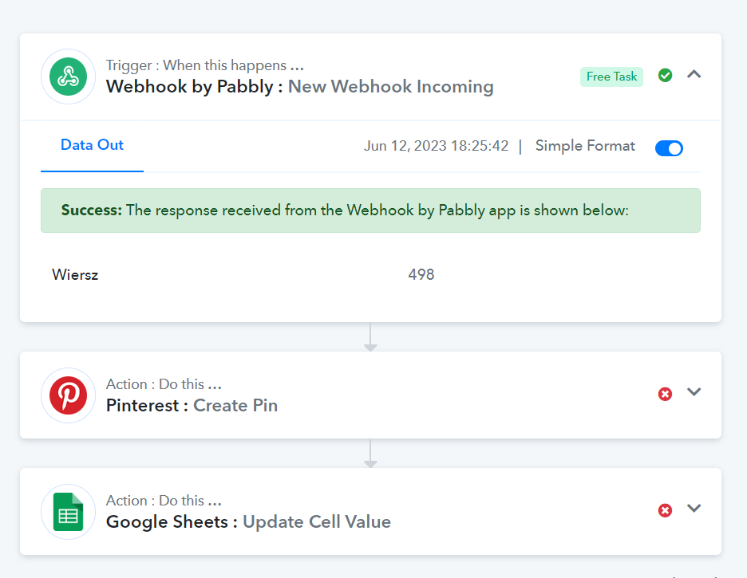Click the Pinterest logo icon
This screenshot has height=578, width=747.
coord(68,395)
